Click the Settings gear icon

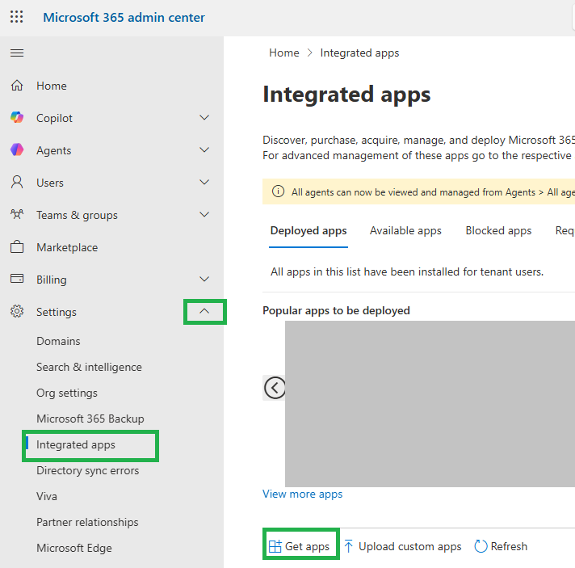tap(17, 312)
